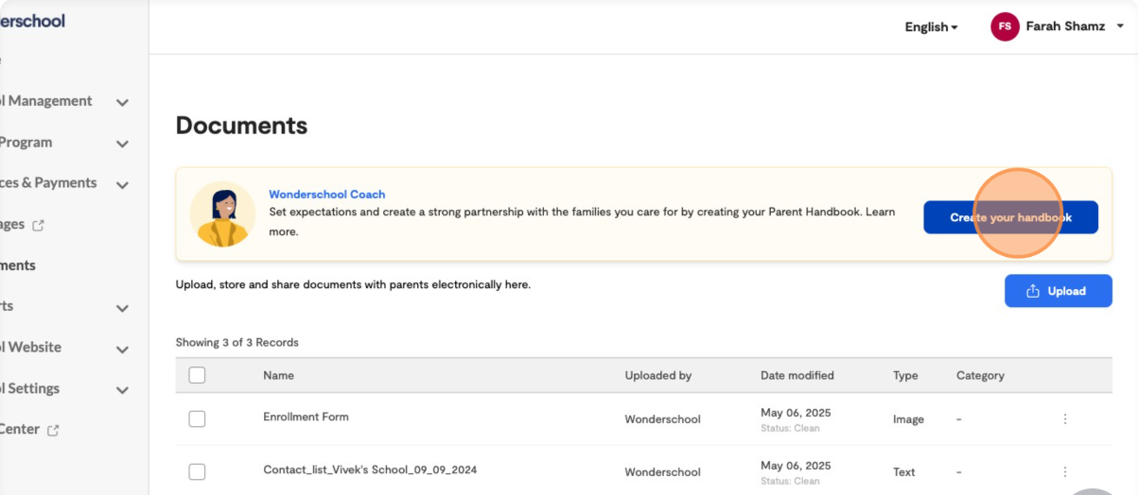Open the three-dot menu for Enrollment Form
1138x495 pixels.
coord(1065,418)
